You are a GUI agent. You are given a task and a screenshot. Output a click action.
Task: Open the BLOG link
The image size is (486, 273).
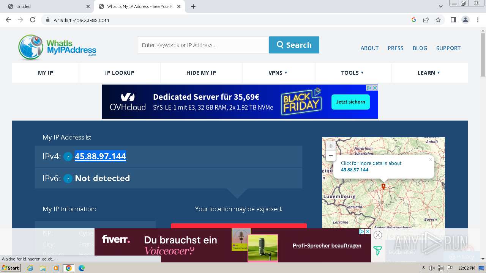(420, 48)
